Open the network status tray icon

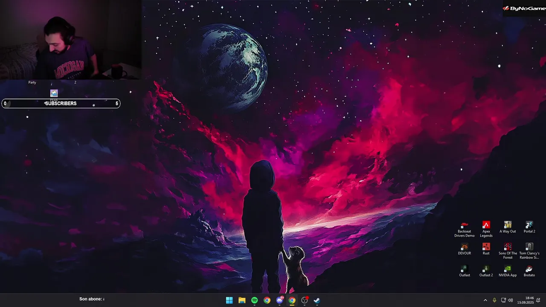pos(503,300)
